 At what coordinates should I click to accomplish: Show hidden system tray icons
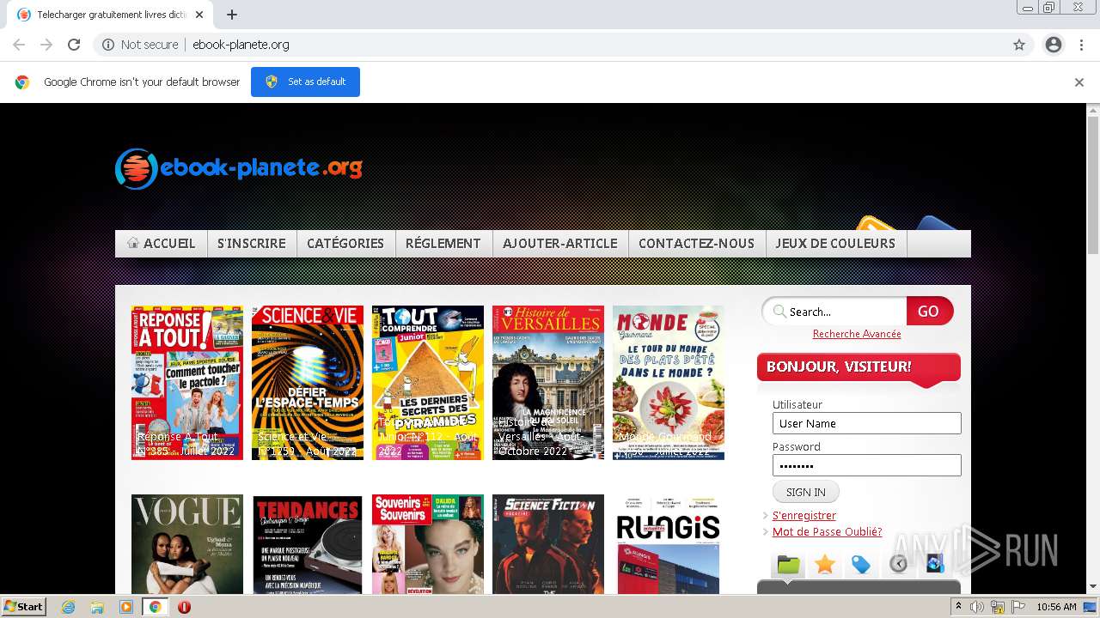point(958,607)
